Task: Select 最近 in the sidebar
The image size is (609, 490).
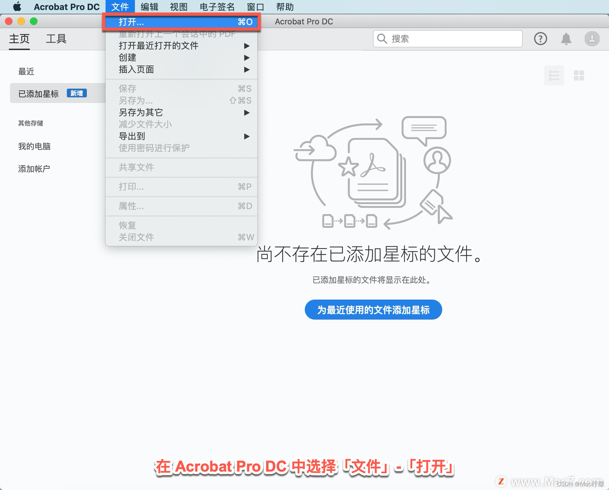Action: pos(26,72)
